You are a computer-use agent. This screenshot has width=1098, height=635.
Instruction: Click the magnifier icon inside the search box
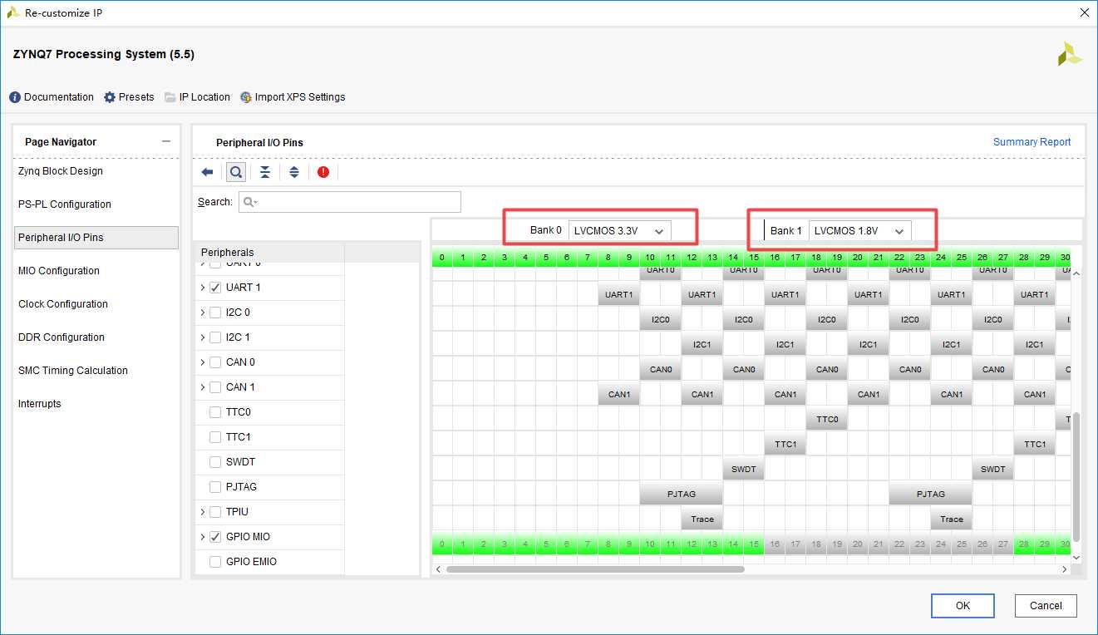tap(249, 202)
